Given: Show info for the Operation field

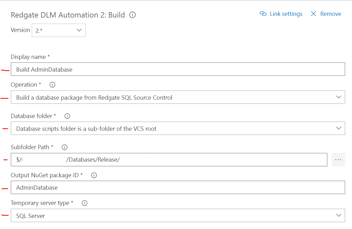Looking at the screenshot, I should point(52,85).
